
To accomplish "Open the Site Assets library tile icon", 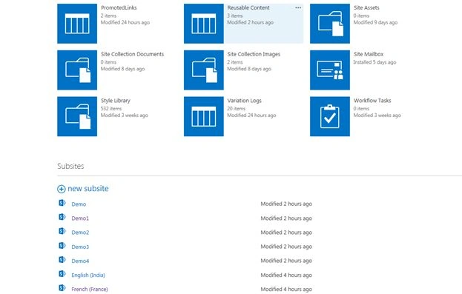I will 330,24.
